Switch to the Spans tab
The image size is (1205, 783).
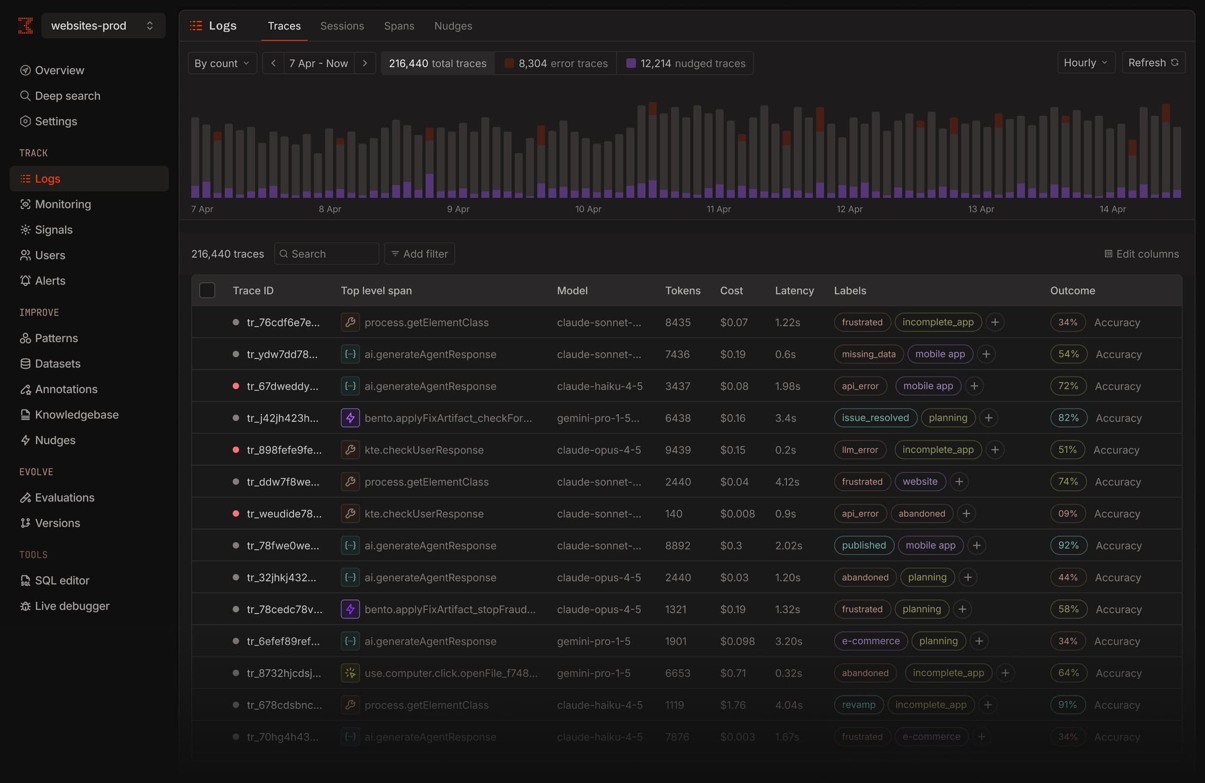pos(399,26)
